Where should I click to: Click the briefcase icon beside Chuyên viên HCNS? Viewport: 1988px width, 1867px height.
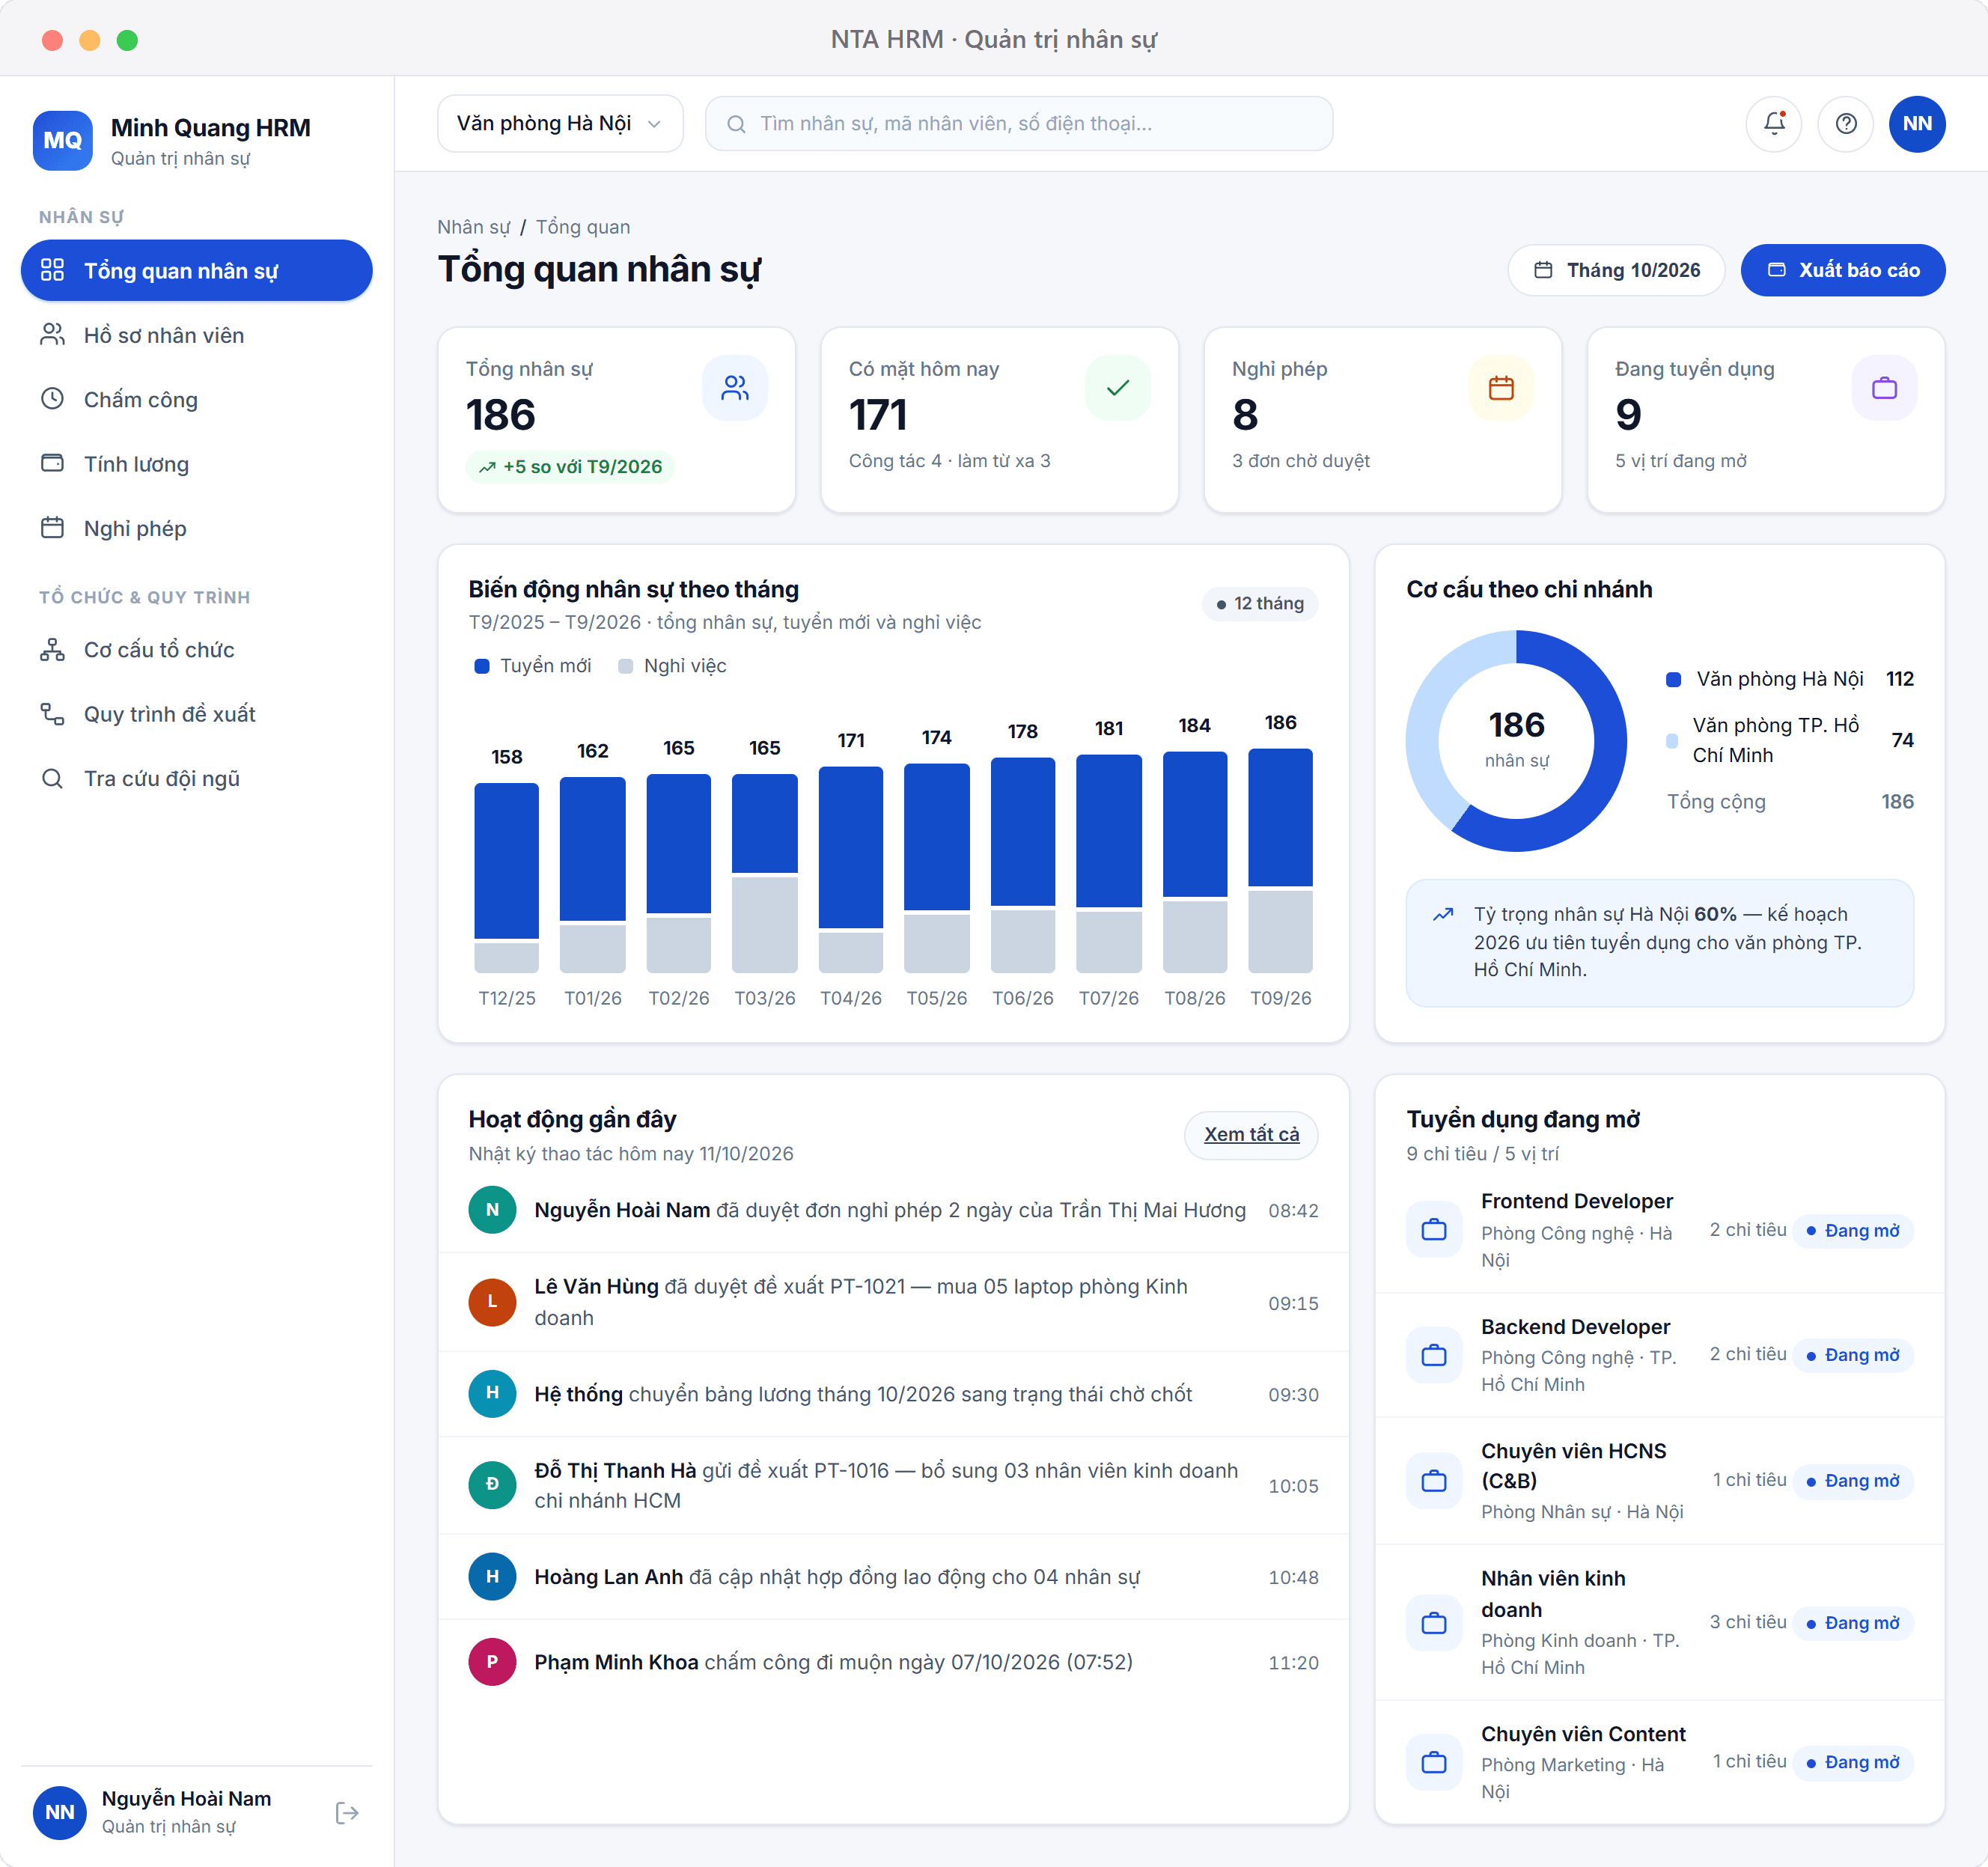pyautogui.click(x=1433, y=1480)
